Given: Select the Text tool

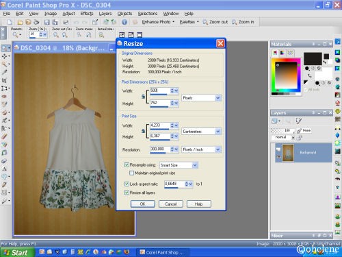Looking at the screenshot, I should coord(4,169).
